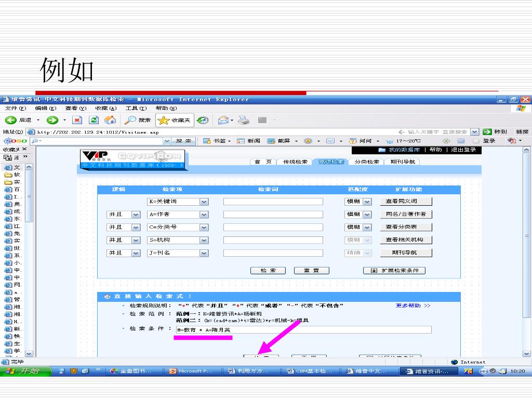Click the 期刊导航 button in the J=刊名 row
The image size is (532, 399).
coord(406,253)
